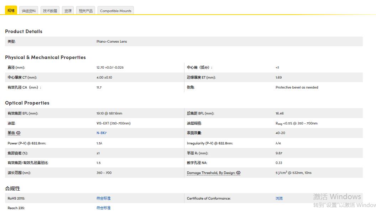The image size is (376, 218).
Task: Click the info icon beside Damage Threshold
Action: click(239, 173)
